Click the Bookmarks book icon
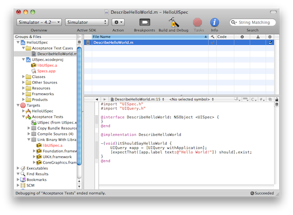Screen dimensions: 293x215 click(x=23, y=180)
